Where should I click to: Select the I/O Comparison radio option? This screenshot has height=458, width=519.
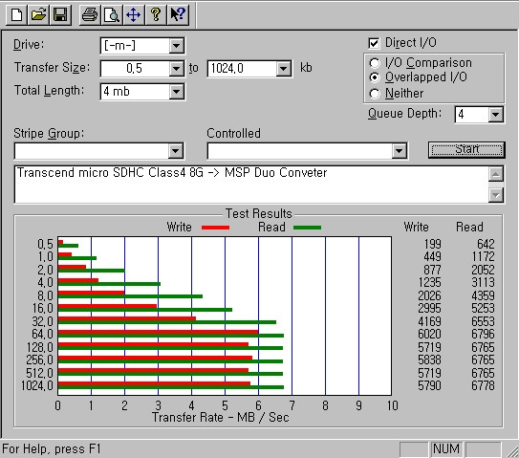coord(375,63)
